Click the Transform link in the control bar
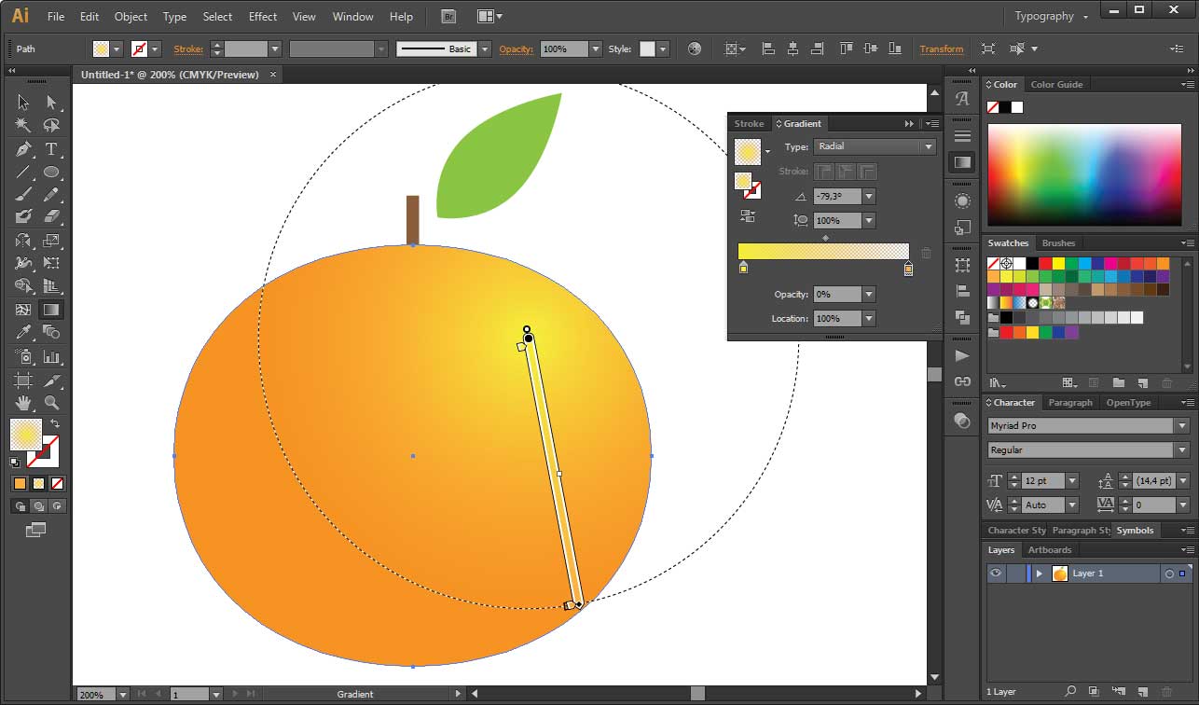 pos(942,48)
